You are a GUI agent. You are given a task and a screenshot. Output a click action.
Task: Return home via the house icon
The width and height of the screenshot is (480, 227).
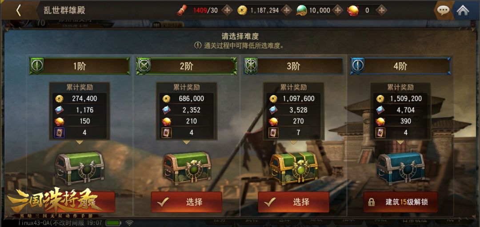coord(463,10)
